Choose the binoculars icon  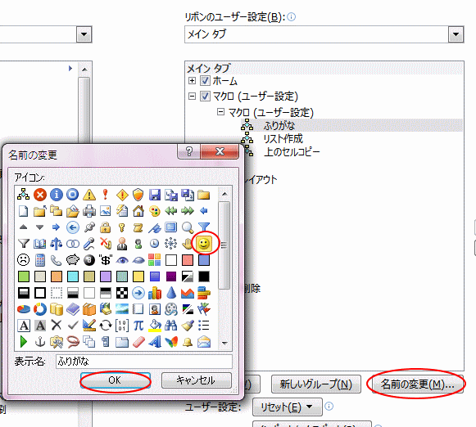tap(171, 326)
